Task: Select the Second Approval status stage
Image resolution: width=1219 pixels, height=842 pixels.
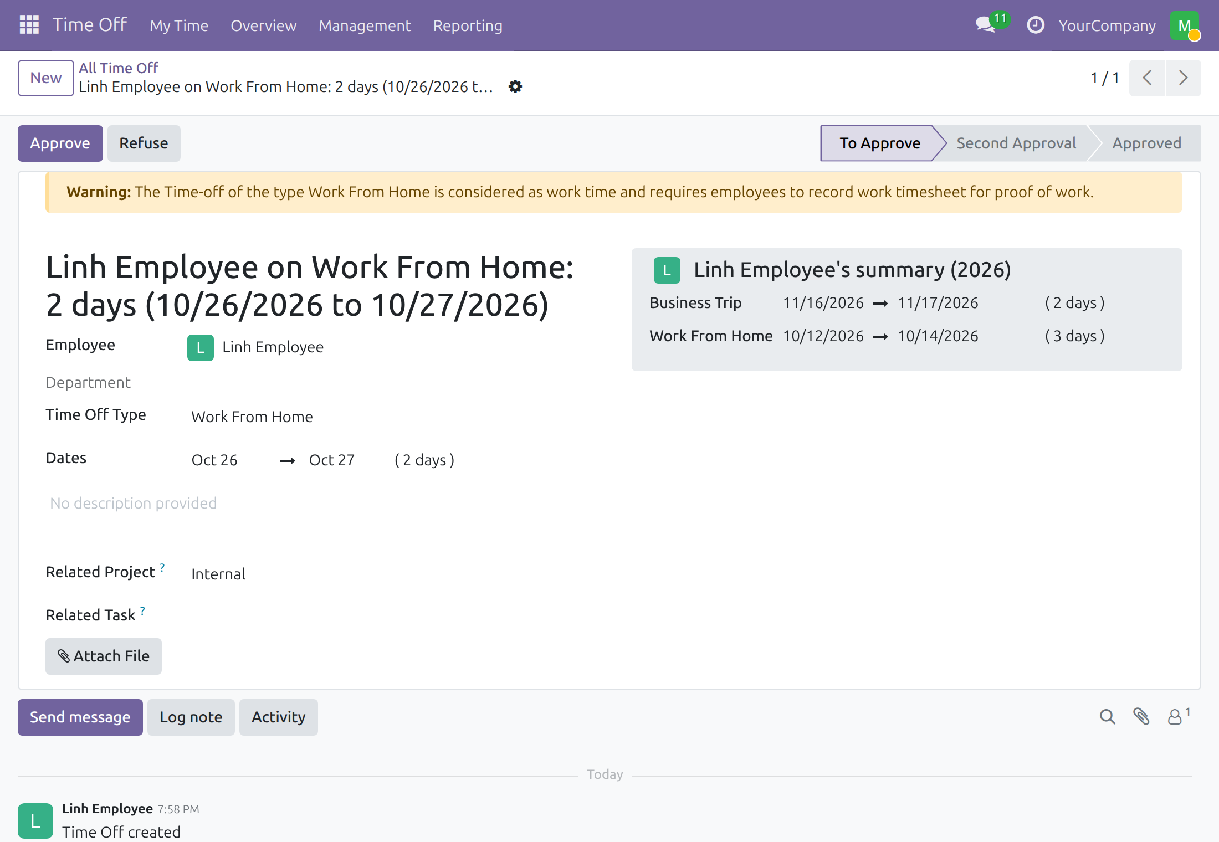Action: pyautogui.click(x=1016, y=143)
